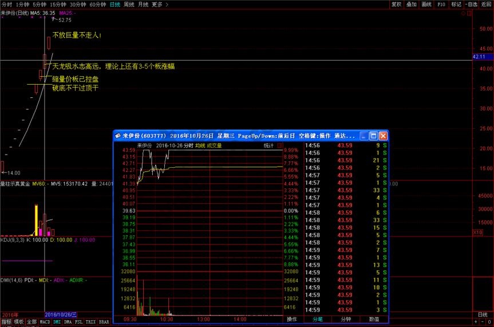Screen dimensions: 494x327
Task: Click the 返回 back button
Action: (x=486, y=4)
